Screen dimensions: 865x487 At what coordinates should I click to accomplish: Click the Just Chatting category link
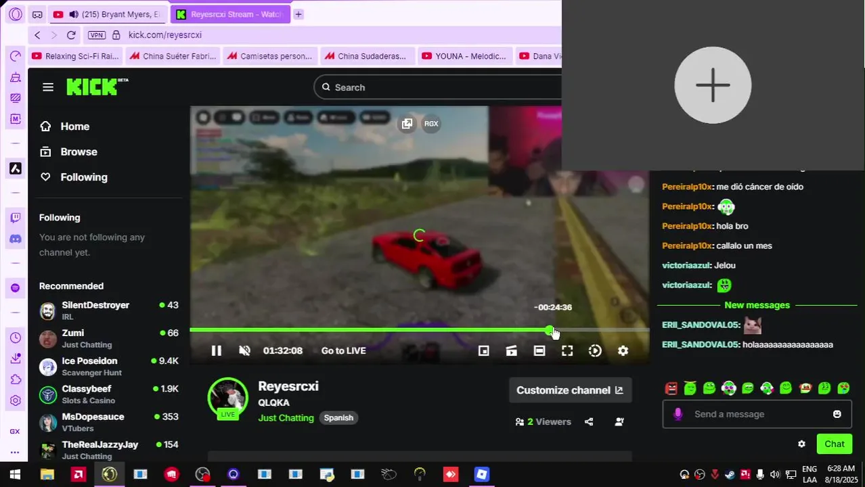[286, 418]
